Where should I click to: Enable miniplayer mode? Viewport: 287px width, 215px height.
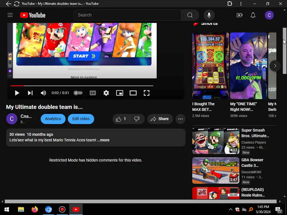[119, 93]
